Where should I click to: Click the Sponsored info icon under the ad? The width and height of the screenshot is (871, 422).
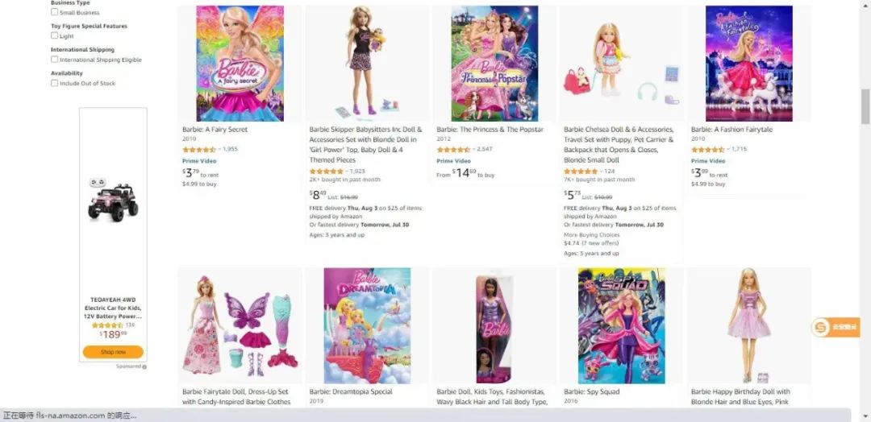coord(144,366)
